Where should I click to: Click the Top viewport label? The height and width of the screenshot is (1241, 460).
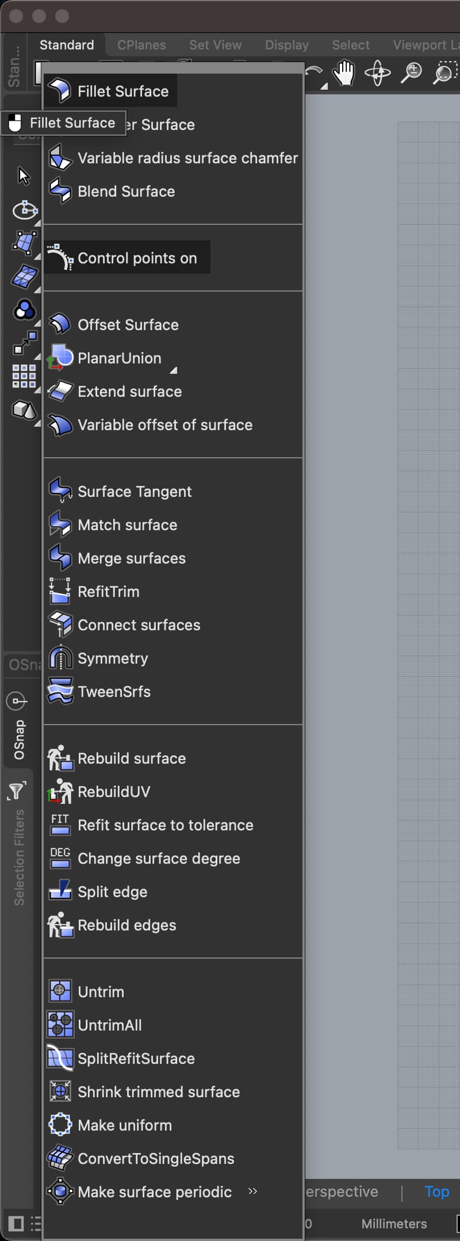click(x=436, y=1192)
